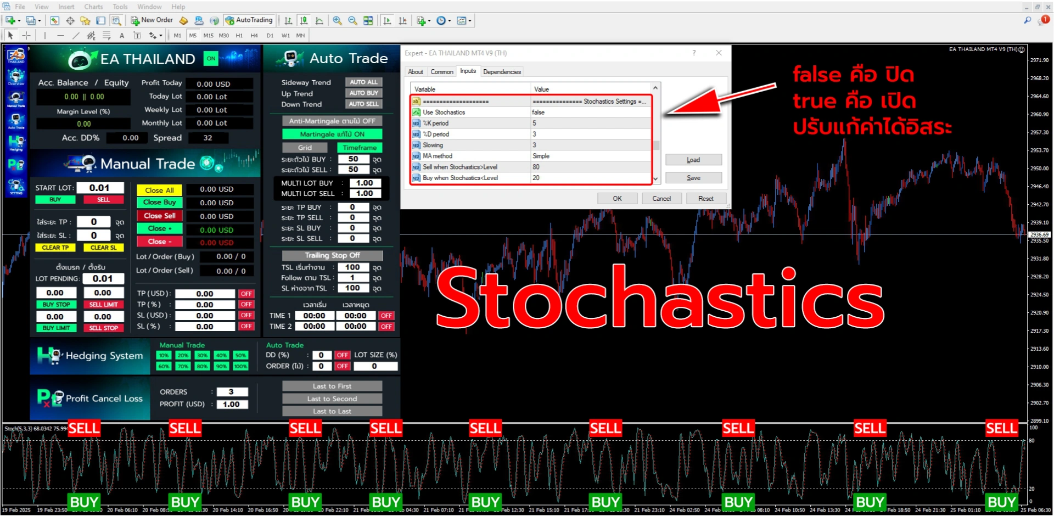Open the Overview sidebar icon

16,77
